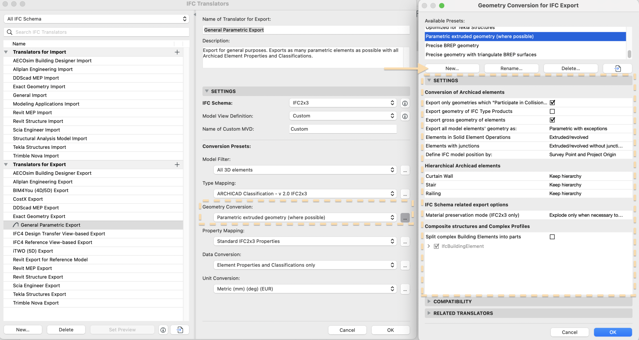Viewport: 639px width, 340px height.
Task: Enable Split complex Building Elements into parts
Action: (552, 237)
